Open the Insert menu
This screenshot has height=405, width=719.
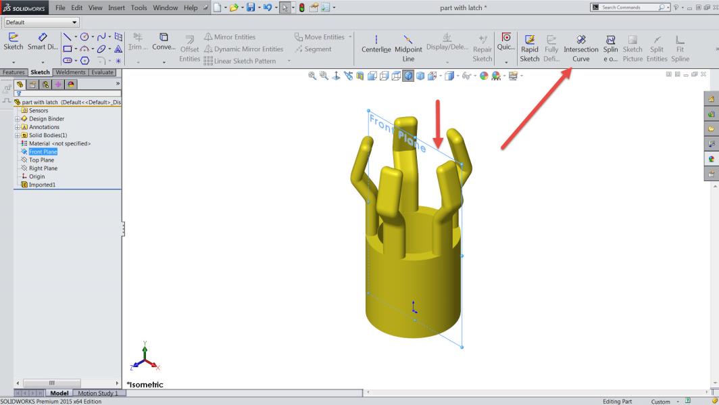point(116,8)
